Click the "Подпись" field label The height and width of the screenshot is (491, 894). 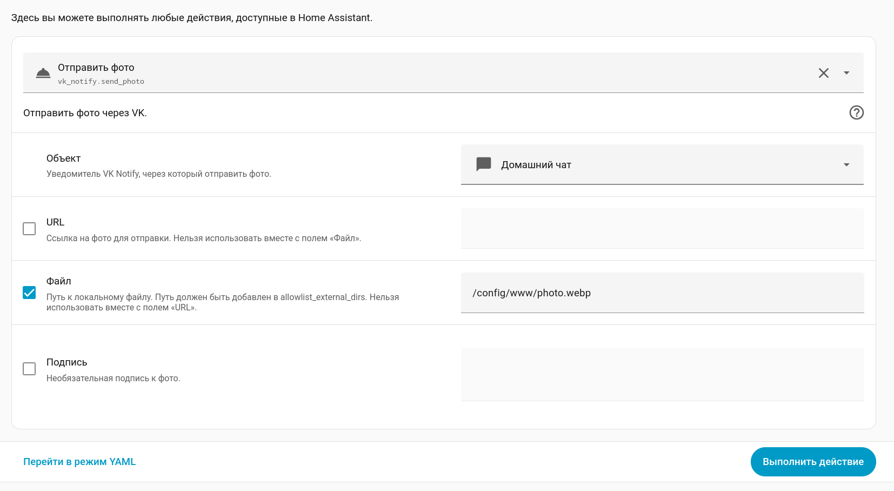coord(66,362)
